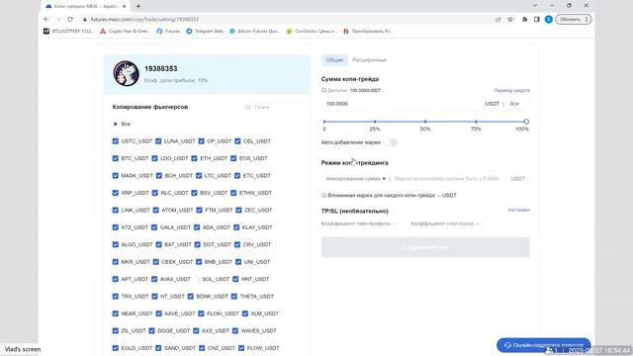633x356 pixels.
Task: Click the info icon next to available balance
Action: click(x=323, y=90)
